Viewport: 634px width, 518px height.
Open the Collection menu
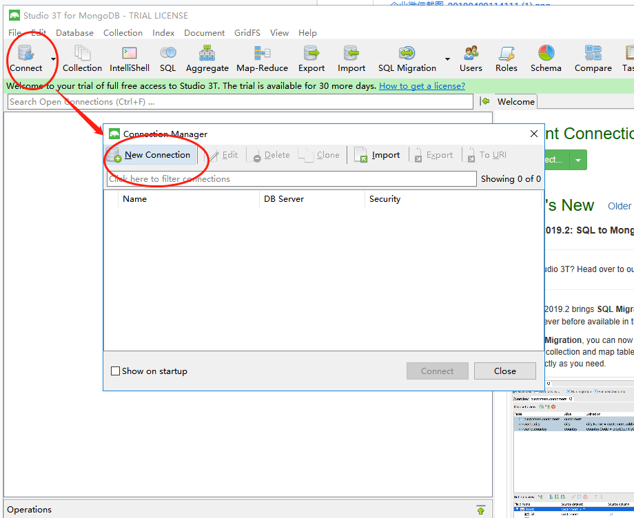coord(123,33)
